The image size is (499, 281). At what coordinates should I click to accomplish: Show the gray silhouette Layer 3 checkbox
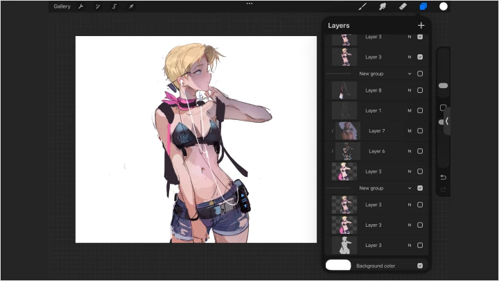pos(420,245)
